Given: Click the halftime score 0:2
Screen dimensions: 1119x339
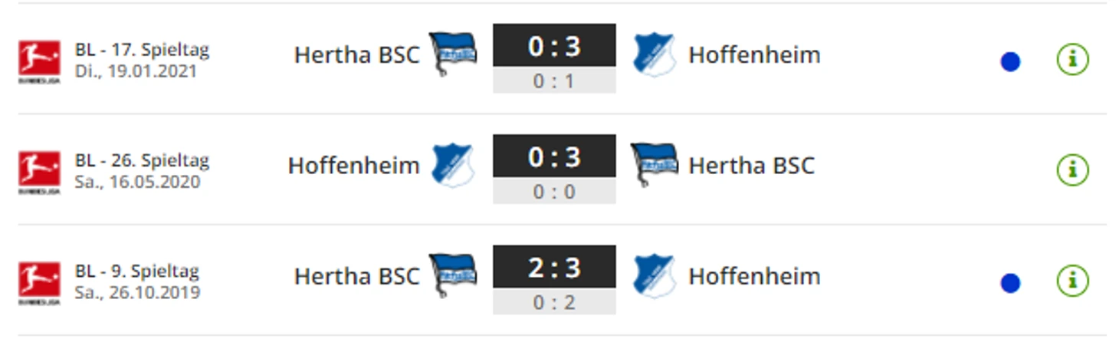Looking at the screenshot, I should click(x=554, y=302).
